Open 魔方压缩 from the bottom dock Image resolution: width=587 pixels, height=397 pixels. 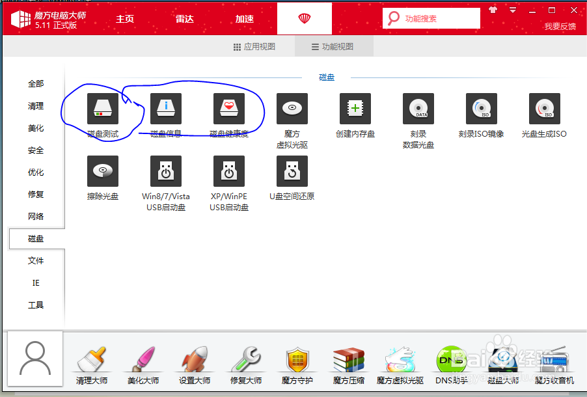click(348, 361)
